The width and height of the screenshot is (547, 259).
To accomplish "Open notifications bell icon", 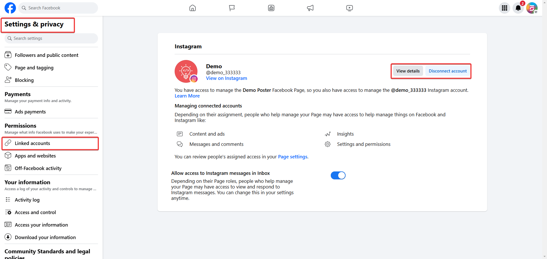I will tap(518, 8).
